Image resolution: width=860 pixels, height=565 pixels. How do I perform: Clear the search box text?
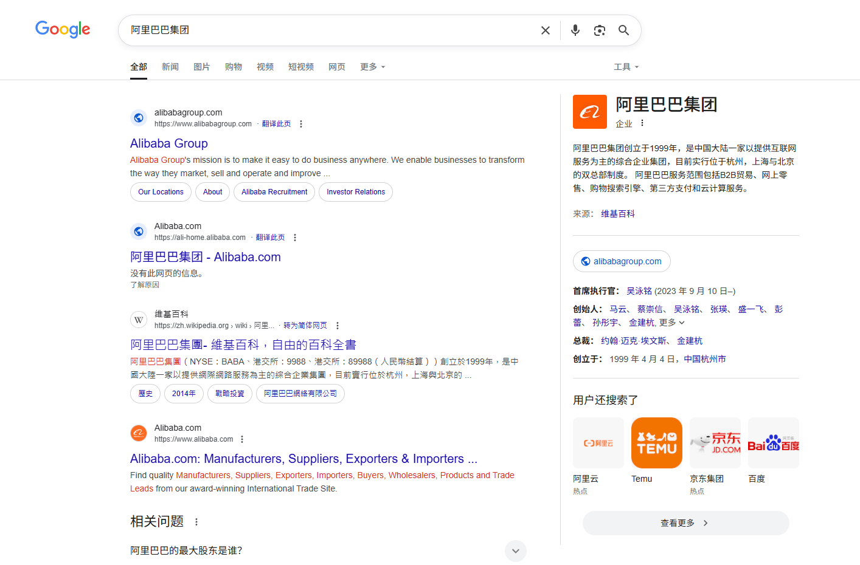coord(546,30)
